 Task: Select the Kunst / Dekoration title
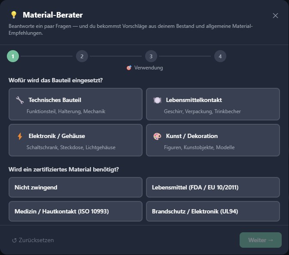(x=192, y=136)
